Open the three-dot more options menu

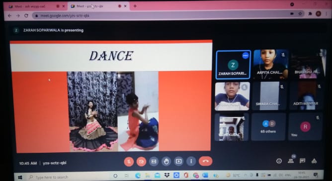[x=191, y=162]
